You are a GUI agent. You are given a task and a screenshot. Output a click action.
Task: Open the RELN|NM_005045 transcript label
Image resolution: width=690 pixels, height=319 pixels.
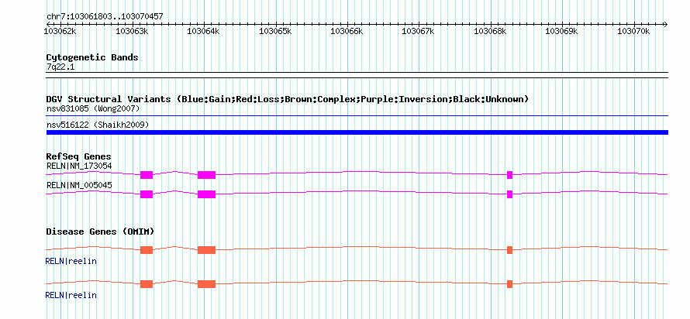[x=79, y=185]
